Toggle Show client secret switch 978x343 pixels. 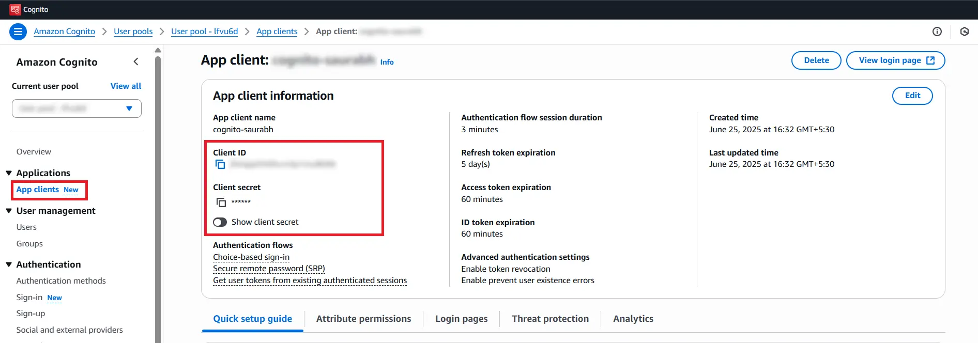click(x=220, y=222)
